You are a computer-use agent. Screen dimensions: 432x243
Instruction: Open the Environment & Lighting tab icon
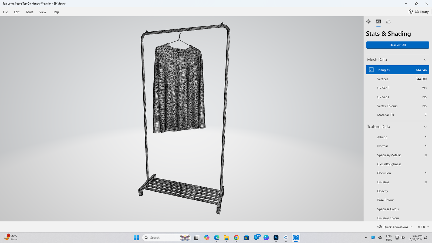[x=368, y=22]
